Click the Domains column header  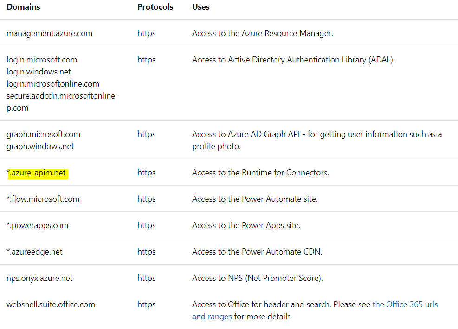pos(23,7)
